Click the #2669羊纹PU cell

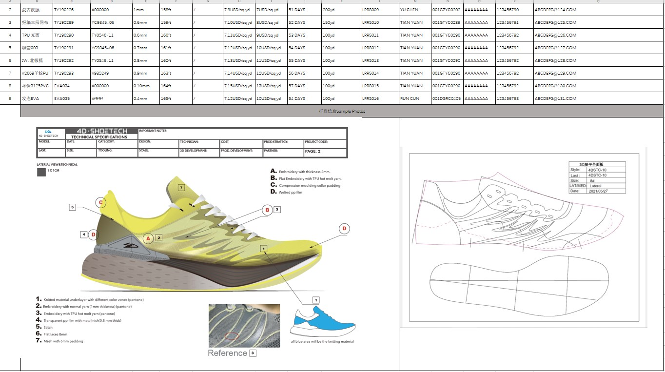[37, 73]
